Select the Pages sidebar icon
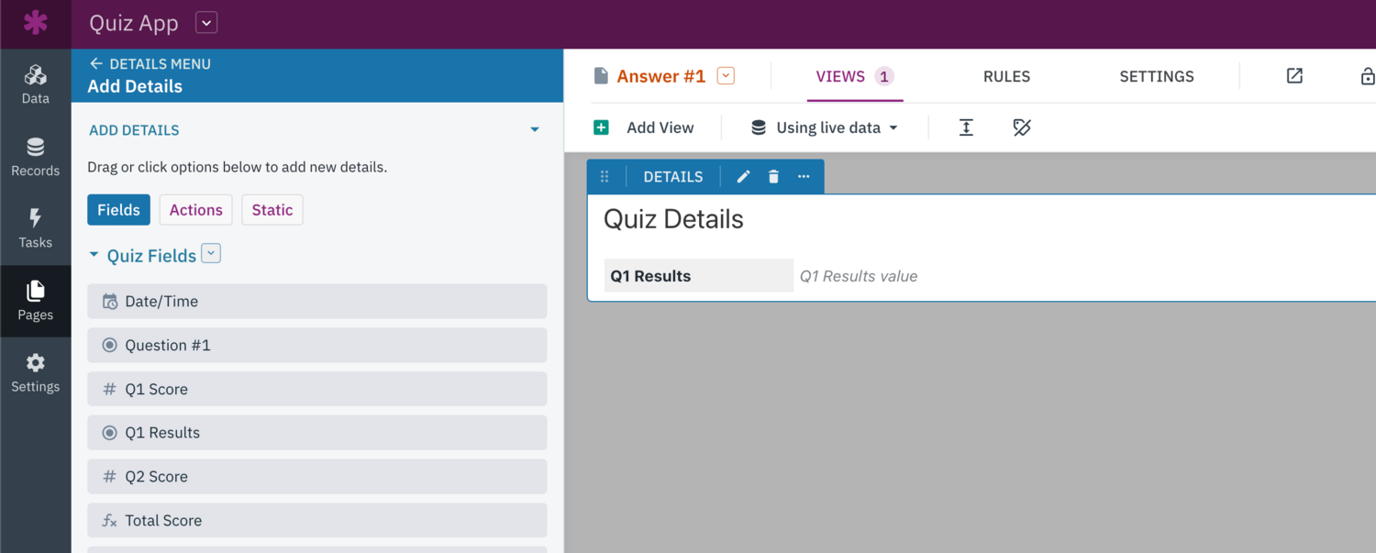Image resolution: width=1376 pixels, height=553 pixels. [35, 300]
